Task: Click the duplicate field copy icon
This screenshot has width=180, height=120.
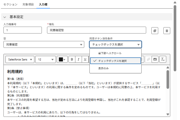Action: click(155, 30)
